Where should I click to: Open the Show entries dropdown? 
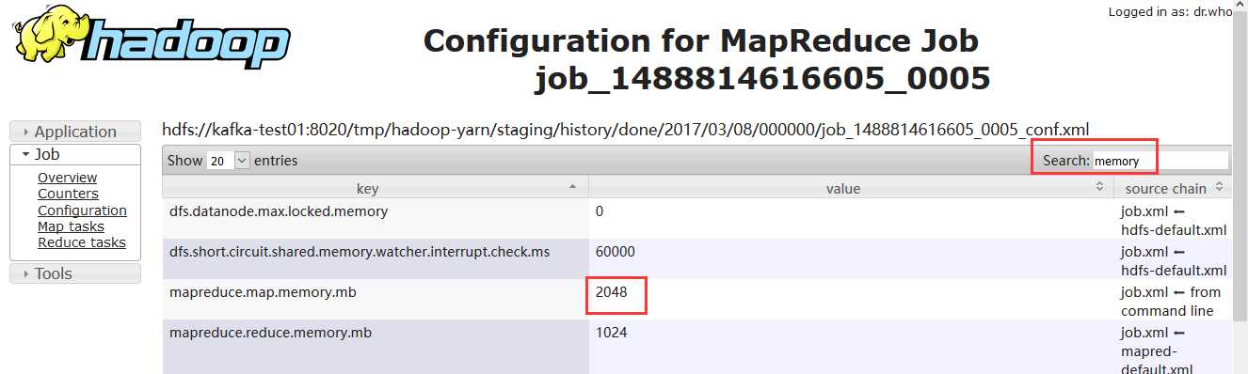[x=228, y=161]
